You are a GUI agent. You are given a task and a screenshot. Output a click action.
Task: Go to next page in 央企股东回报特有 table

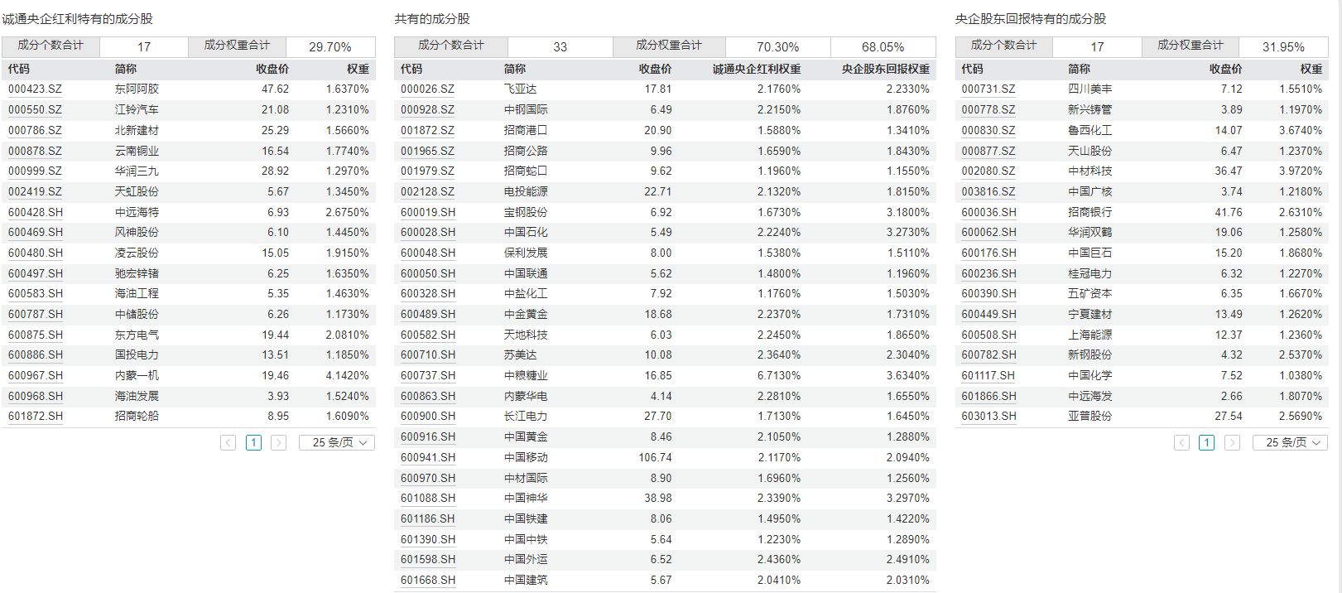(1232, 442)
